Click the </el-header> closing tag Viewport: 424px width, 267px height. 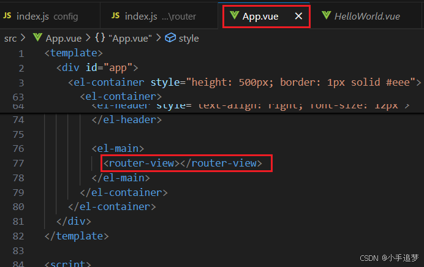pyautogui.click(x=127, y=119)
